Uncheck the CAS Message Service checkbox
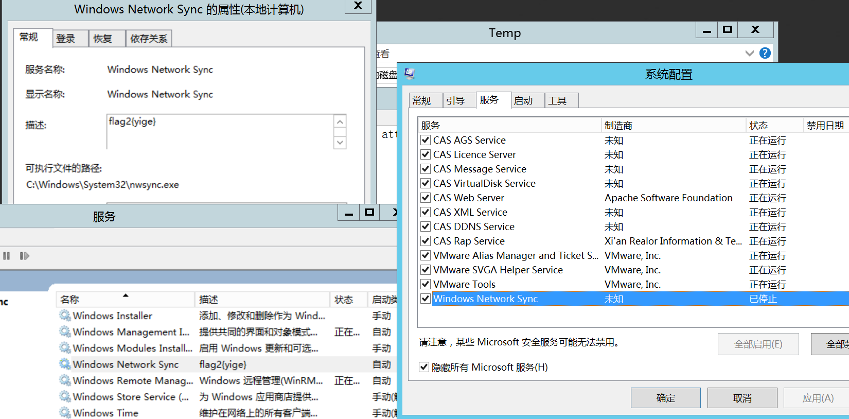Image resolution: width=849 pixels, height=419 pixels. [426, 169]
